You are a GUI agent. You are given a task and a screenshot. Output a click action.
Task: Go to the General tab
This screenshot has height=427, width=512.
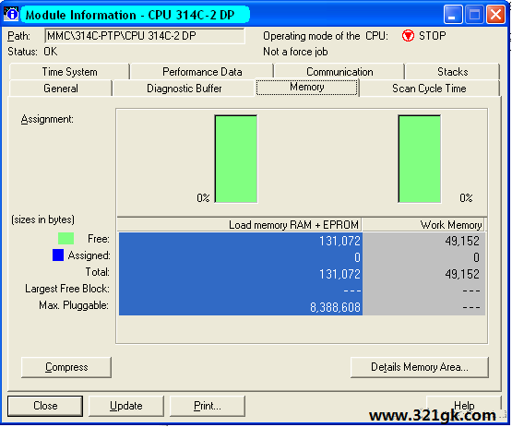(61, 89)
